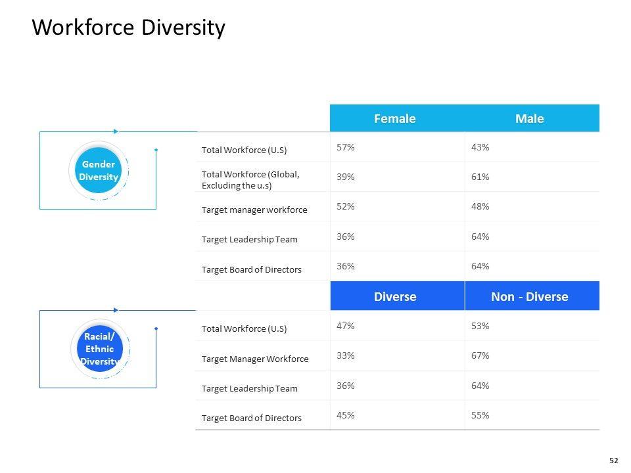Viewport: 631px width, 473px height.
Task: Click the slide page number 52
Action: point(614,461)
